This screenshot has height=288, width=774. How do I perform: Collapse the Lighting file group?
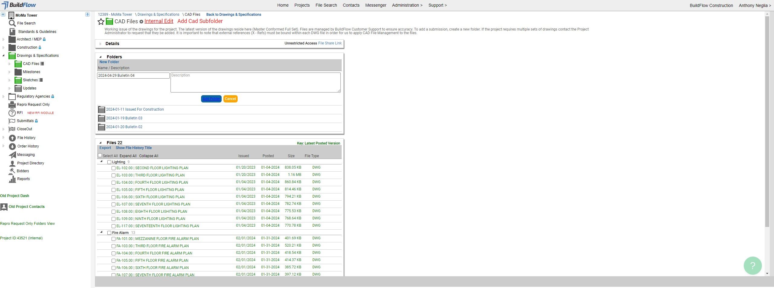101,161
